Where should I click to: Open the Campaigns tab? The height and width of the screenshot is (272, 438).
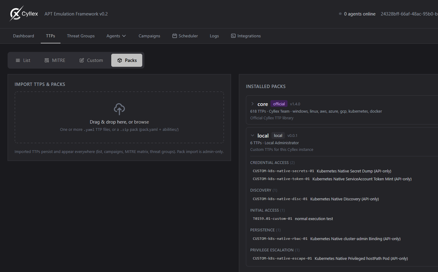(x=149, y=36)
